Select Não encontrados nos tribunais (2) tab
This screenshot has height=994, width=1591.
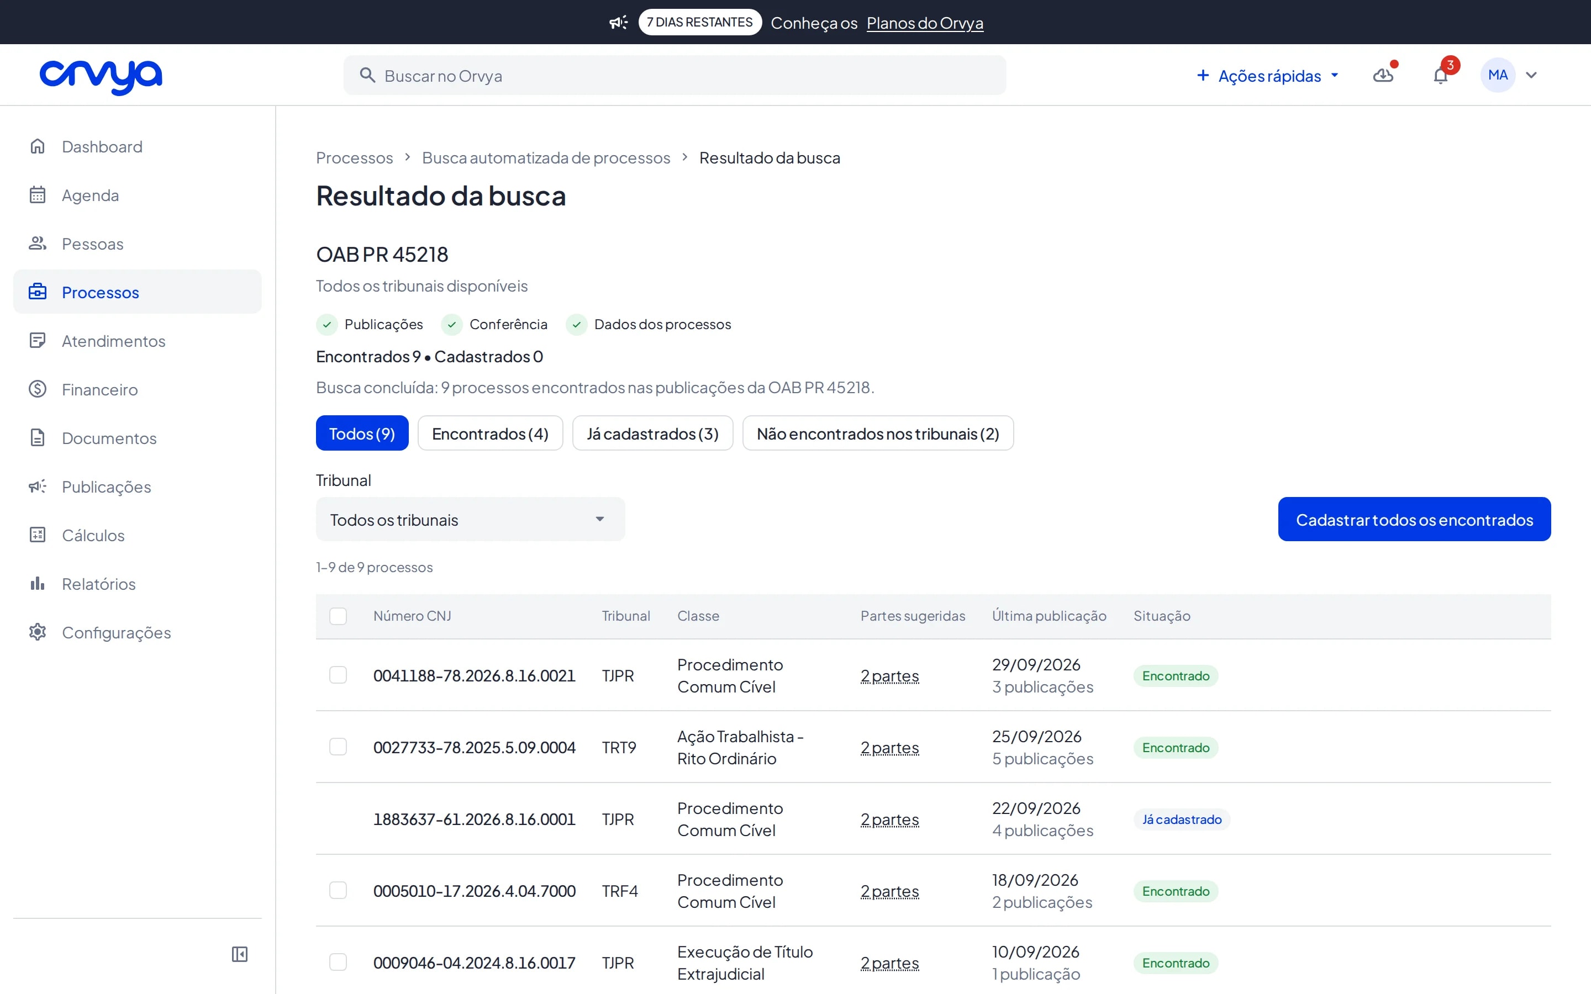878,433
